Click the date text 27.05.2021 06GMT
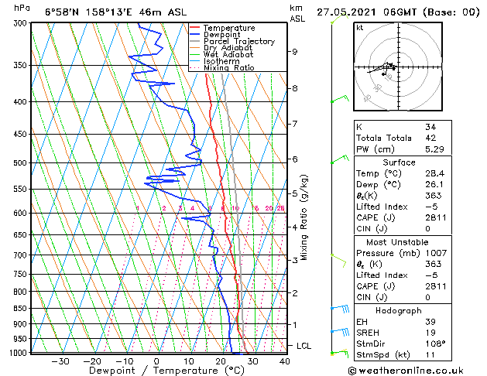Image resolution: width=487 pixels, height=376 pixels. click(x=366, y=12)
